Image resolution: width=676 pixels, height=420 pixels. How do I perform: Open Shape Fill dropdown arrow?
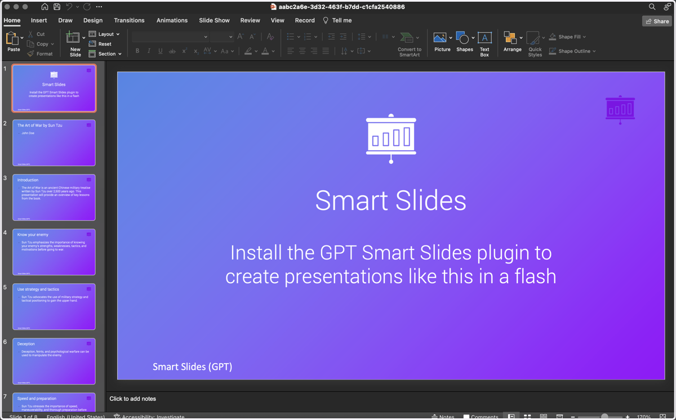pyautogui.click(x=585, y=37)
